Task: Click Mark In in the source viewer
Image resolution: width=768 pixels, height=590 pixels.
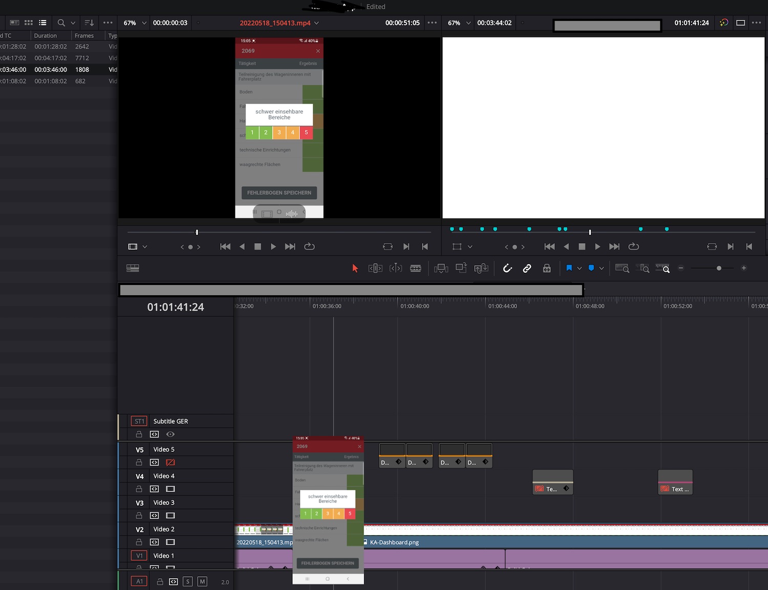Action: pyautogui.click(x=406, y=247)
